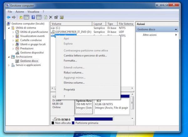188x137 pixels.
Task: Collapse the Gestione disco actions header
Action: coord(175,29)
